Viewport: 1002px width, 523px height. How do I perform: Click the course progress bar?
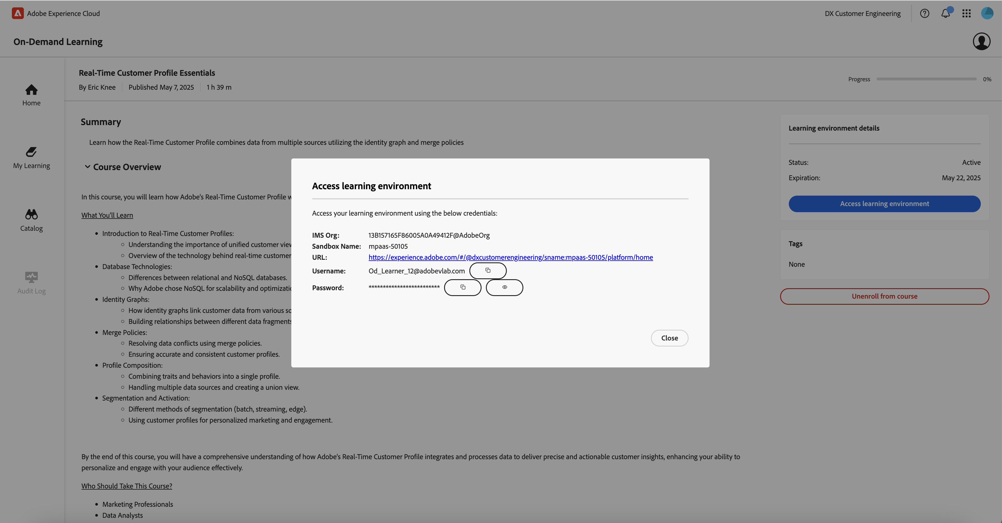pyautogui.click(x=926, y=79)
